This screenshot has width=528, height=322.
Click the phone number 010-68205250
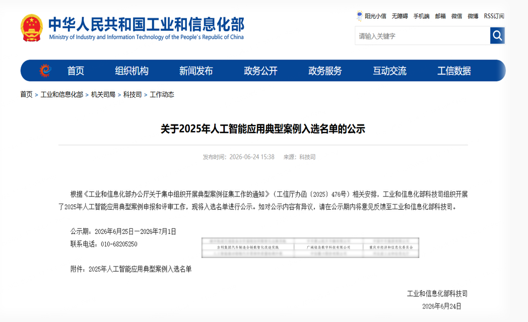coord(119,244)
